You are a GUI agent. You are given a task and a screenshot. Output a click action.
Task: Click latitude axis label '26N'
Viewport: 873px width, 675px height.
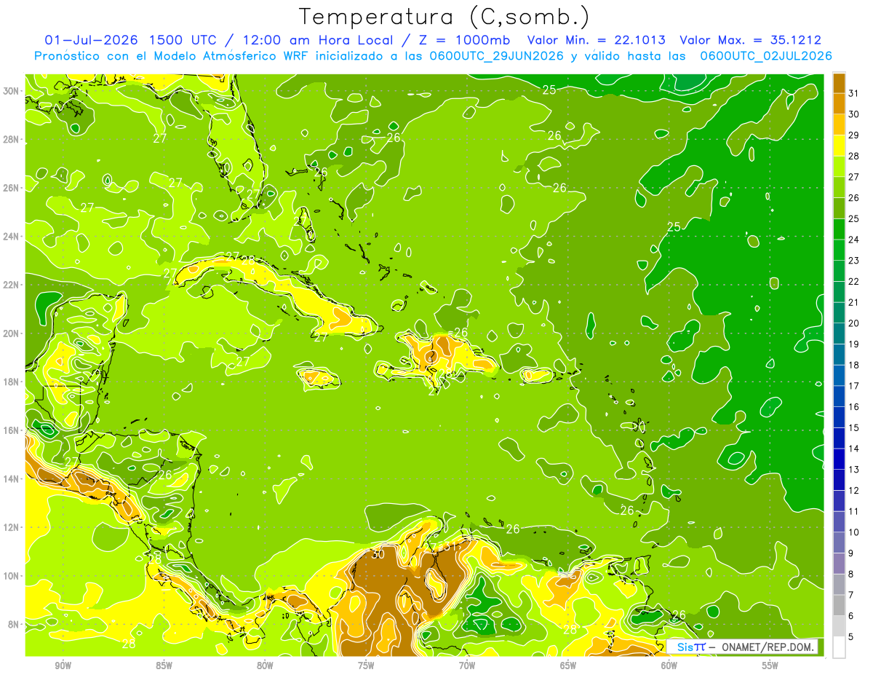pyautogui.click(x=11, y=188)
